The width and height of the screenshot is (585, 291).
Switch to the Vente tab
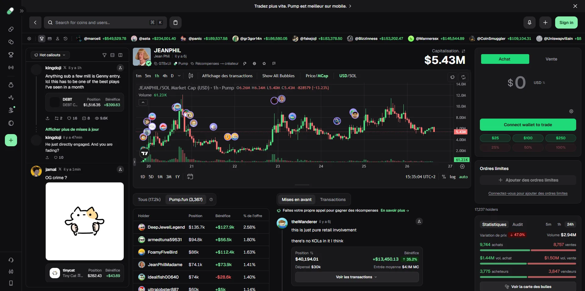tap(551, 59)
